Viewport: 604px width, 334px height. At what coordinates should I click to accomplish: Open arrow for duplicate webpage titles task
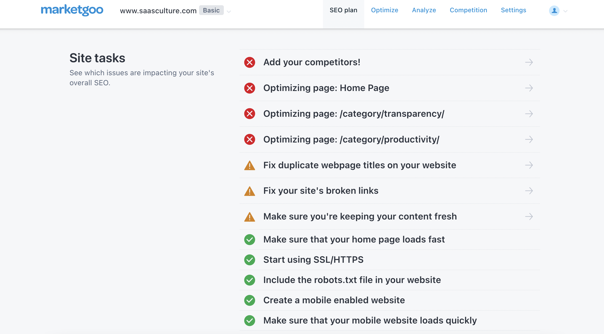point(529,165)
